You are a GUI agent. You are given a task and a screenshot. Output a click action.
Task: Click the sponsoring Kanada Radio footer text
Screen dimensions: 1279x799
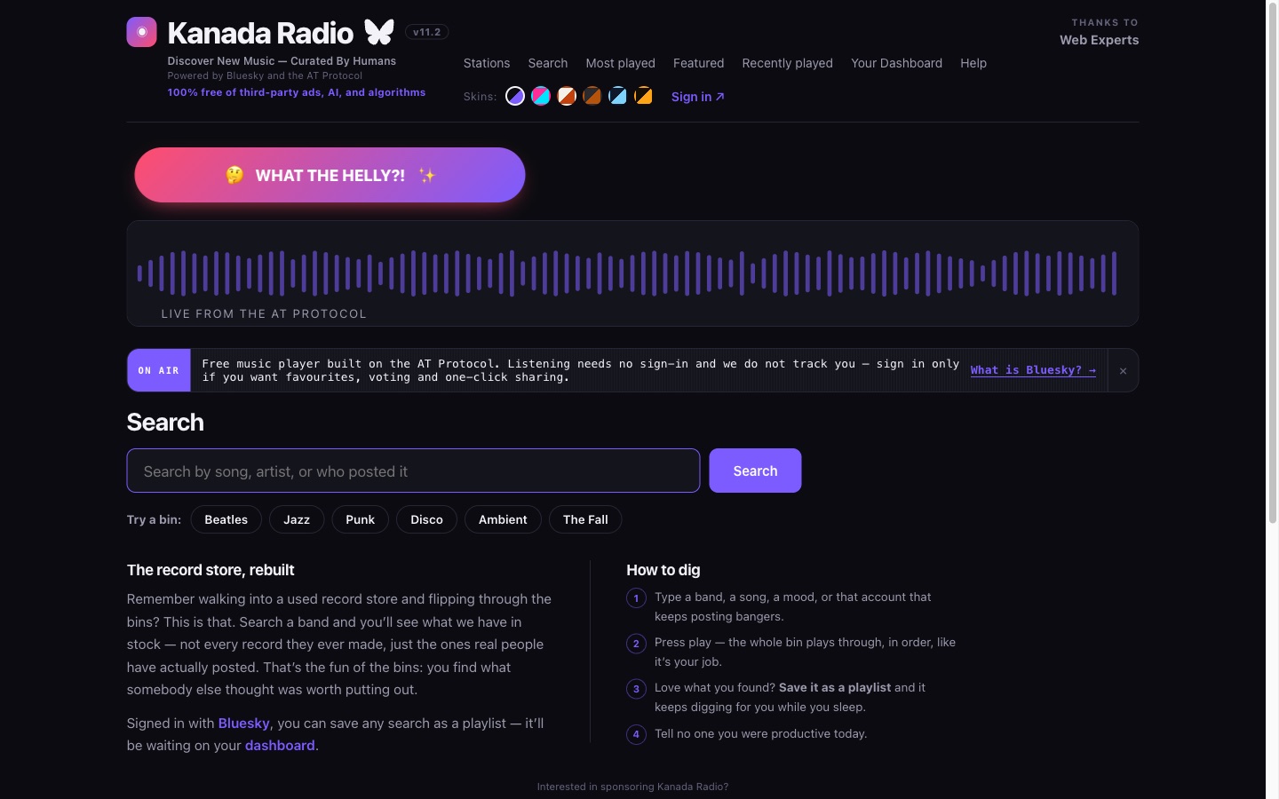(632, 787)
